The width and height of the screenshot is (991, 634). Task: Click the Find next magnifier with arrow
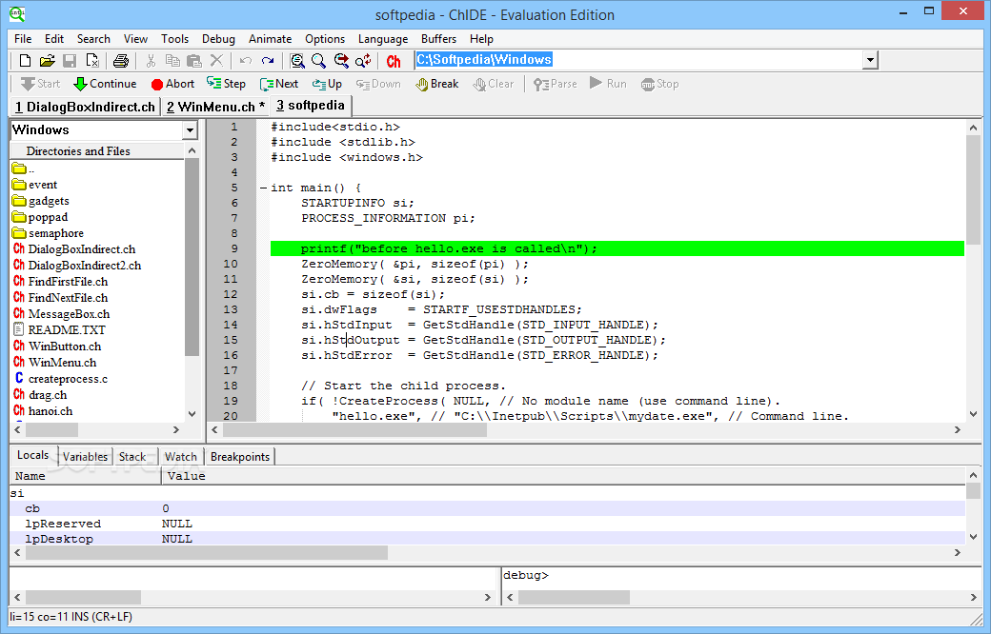341,61
